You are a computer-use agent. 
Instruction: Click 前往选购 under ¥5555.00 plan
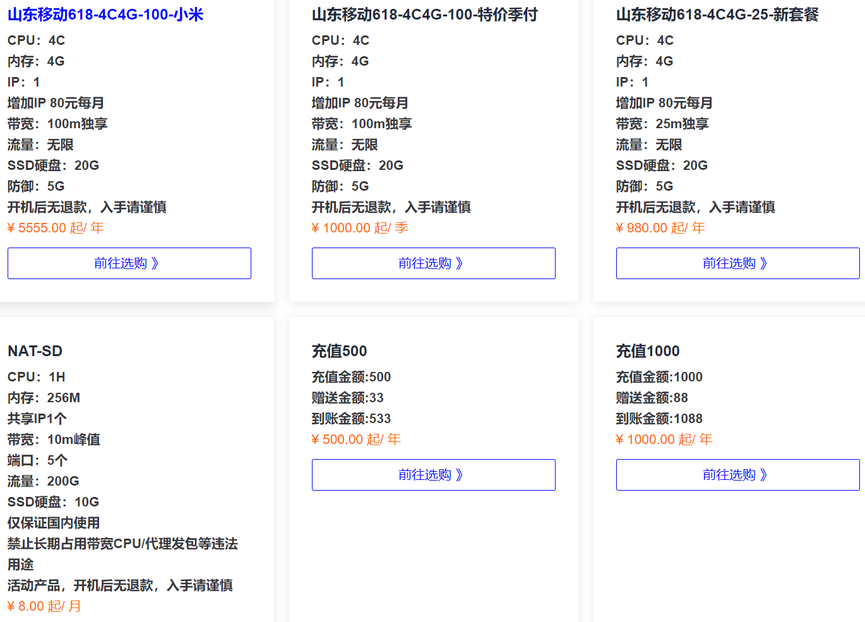[x=129, y=263]
